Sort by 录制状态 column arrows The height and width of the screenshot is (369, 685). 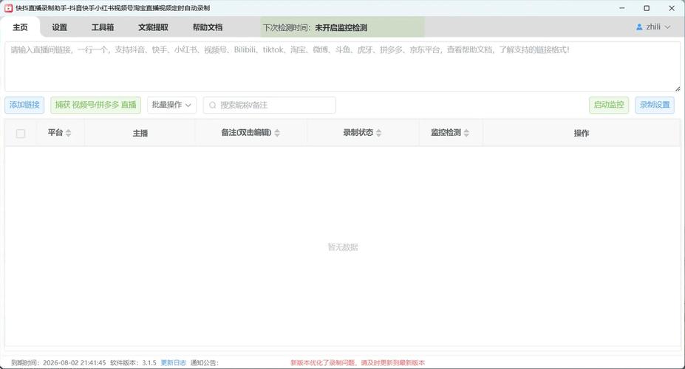378,133
